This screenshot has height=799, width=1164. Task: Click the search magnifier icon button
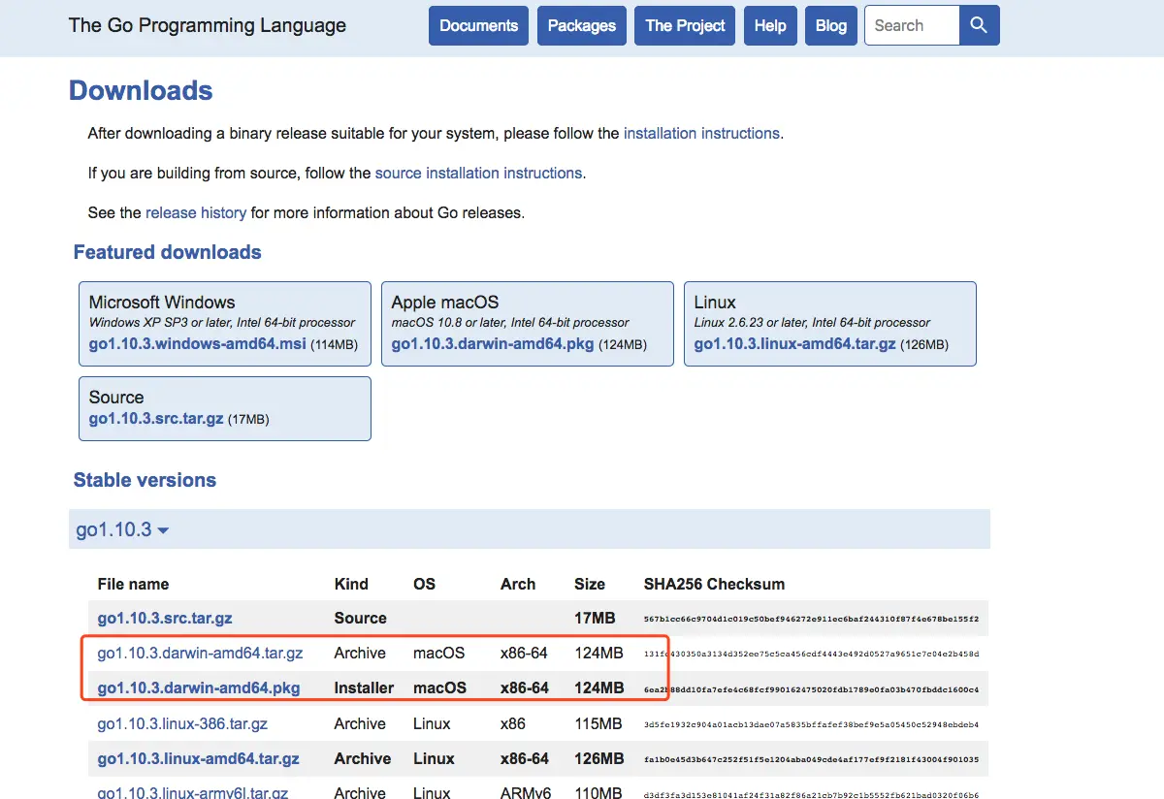click(x=979, y=26)
